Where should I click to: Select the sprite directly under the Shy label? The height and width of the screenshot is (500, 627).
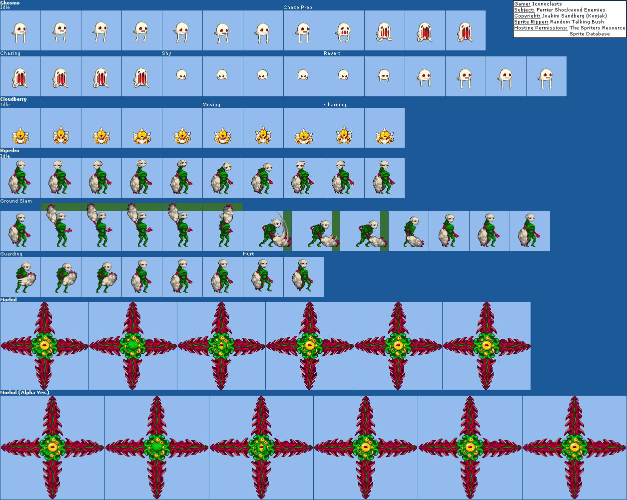point(182,76)
